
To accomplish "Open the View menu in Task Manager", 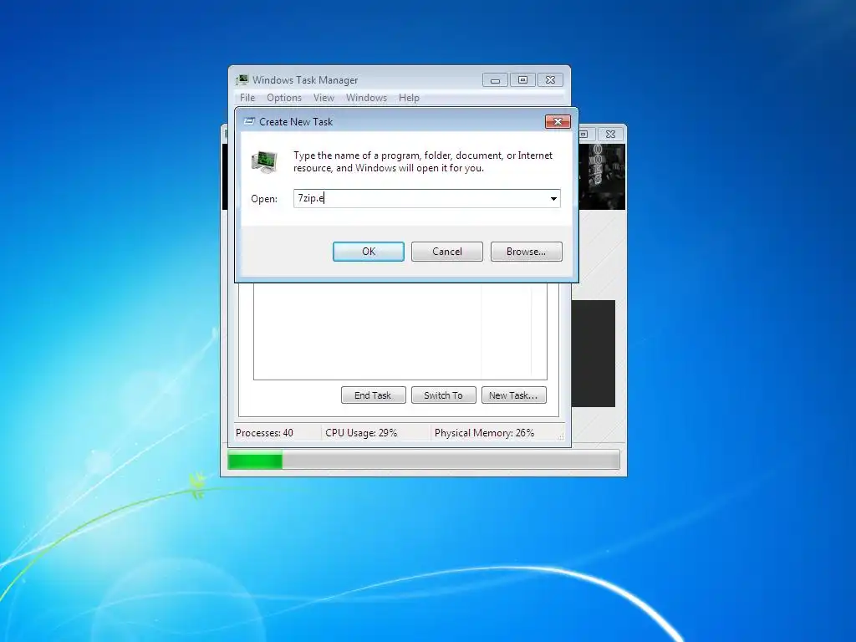I will [324, 98].
